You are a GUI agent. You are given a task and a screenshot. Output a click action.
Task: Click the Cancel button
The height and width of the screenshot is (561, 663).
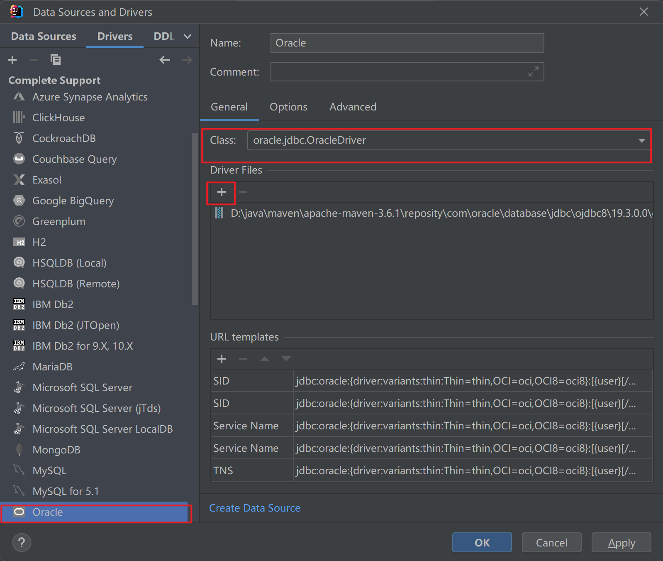coord(551,542)
